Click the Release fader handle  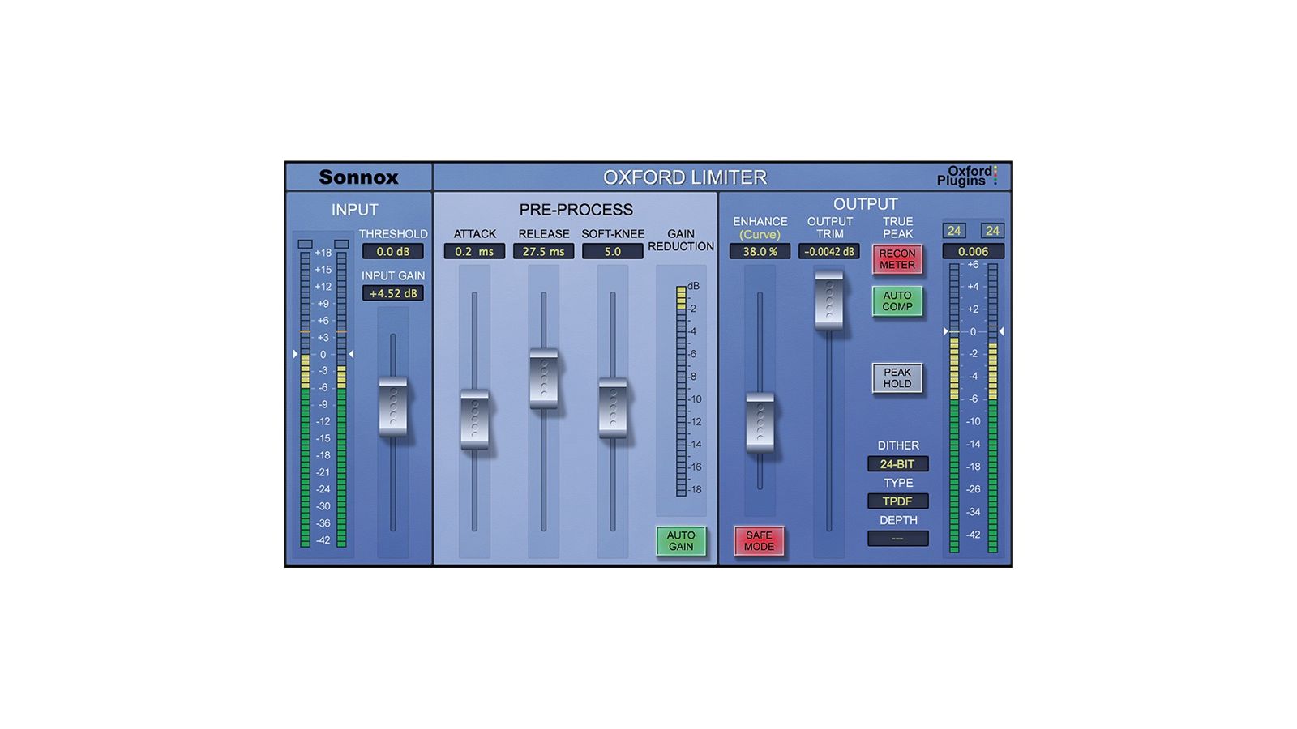click(x=543, y=378)
